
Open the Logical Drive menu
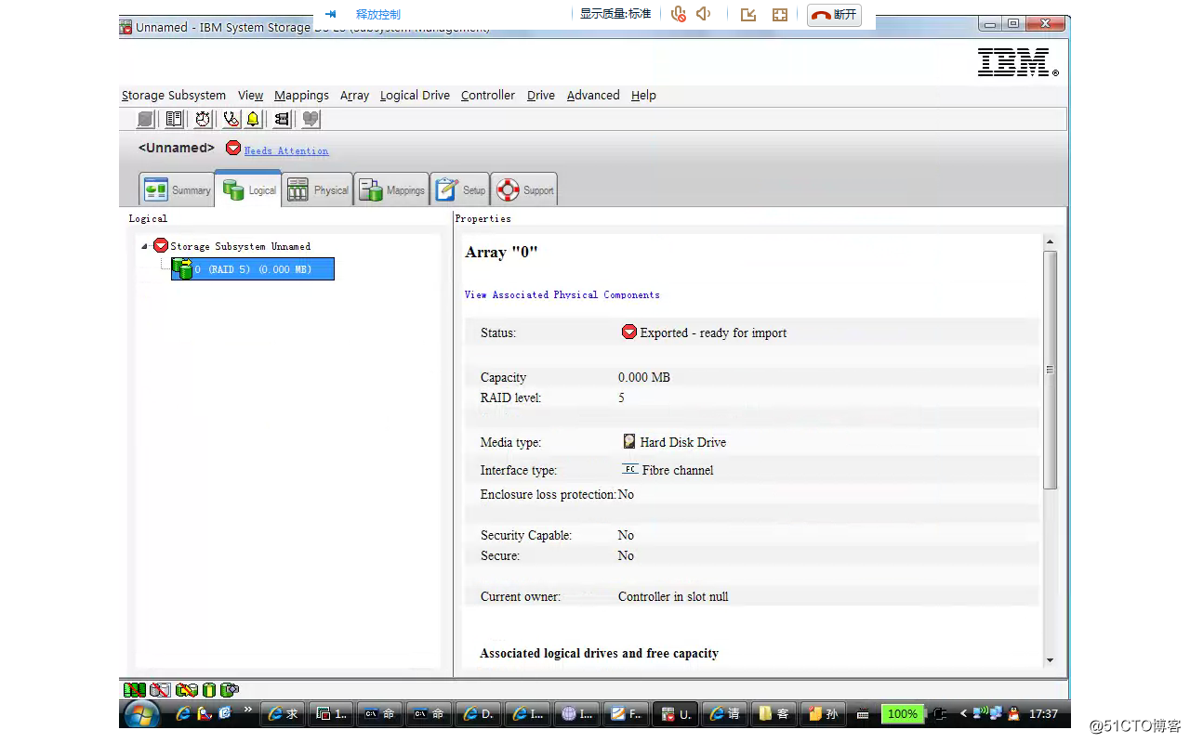pyautogui.click(x=415, y=95)
